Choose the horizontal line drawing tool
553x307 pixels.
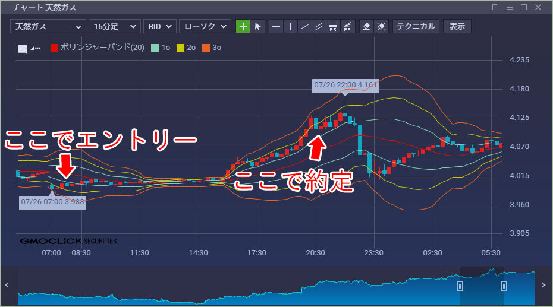click(276, 26)
